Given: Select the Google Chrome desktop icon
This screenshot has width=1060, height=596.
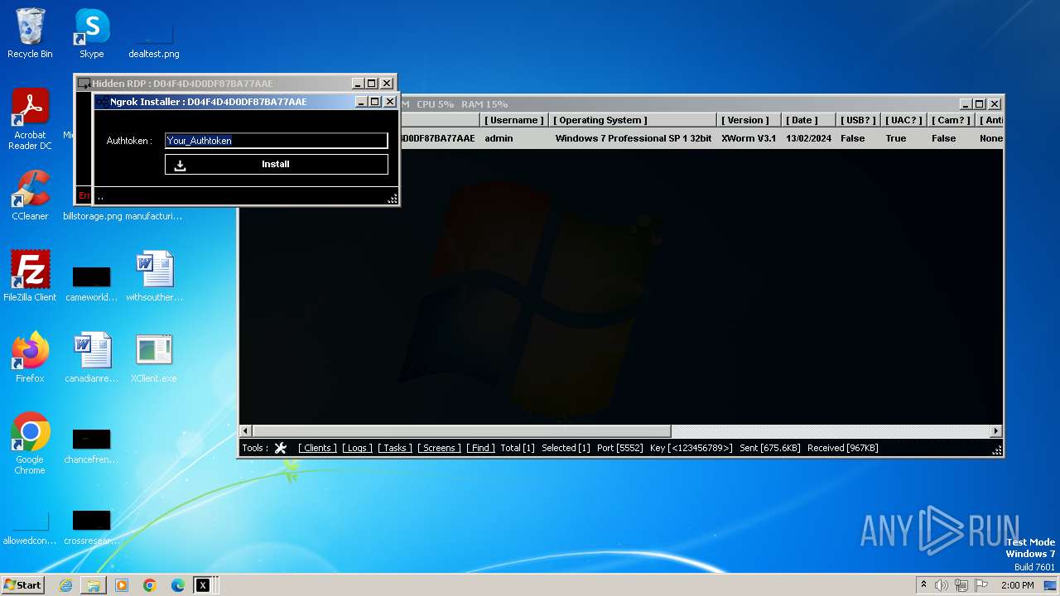Looking at the screenshot, I should coord(30,444).
